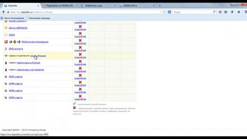
Task: Open the терминалы на Украине link
Action: pos(30,69)
